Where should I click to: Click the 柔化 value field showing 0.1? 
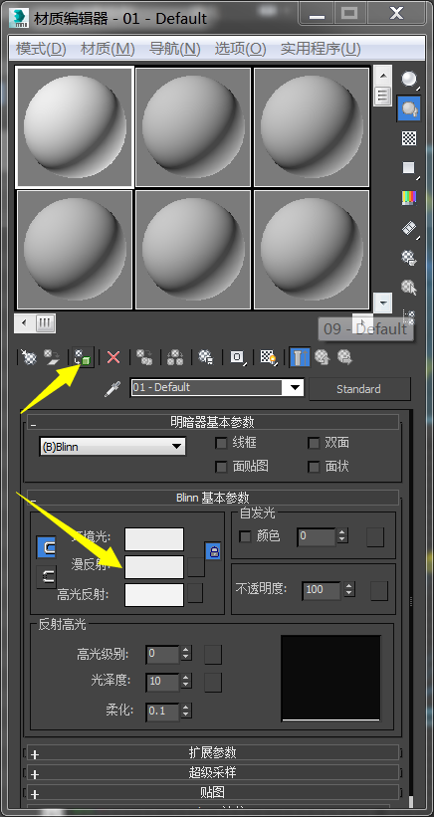pos(162,711)
